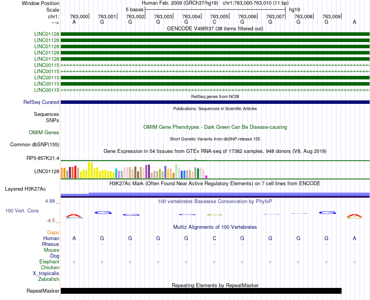Click the "chr1:" ruler label
370x300 pixels.
pyautogui.click(x=53, y=16)
